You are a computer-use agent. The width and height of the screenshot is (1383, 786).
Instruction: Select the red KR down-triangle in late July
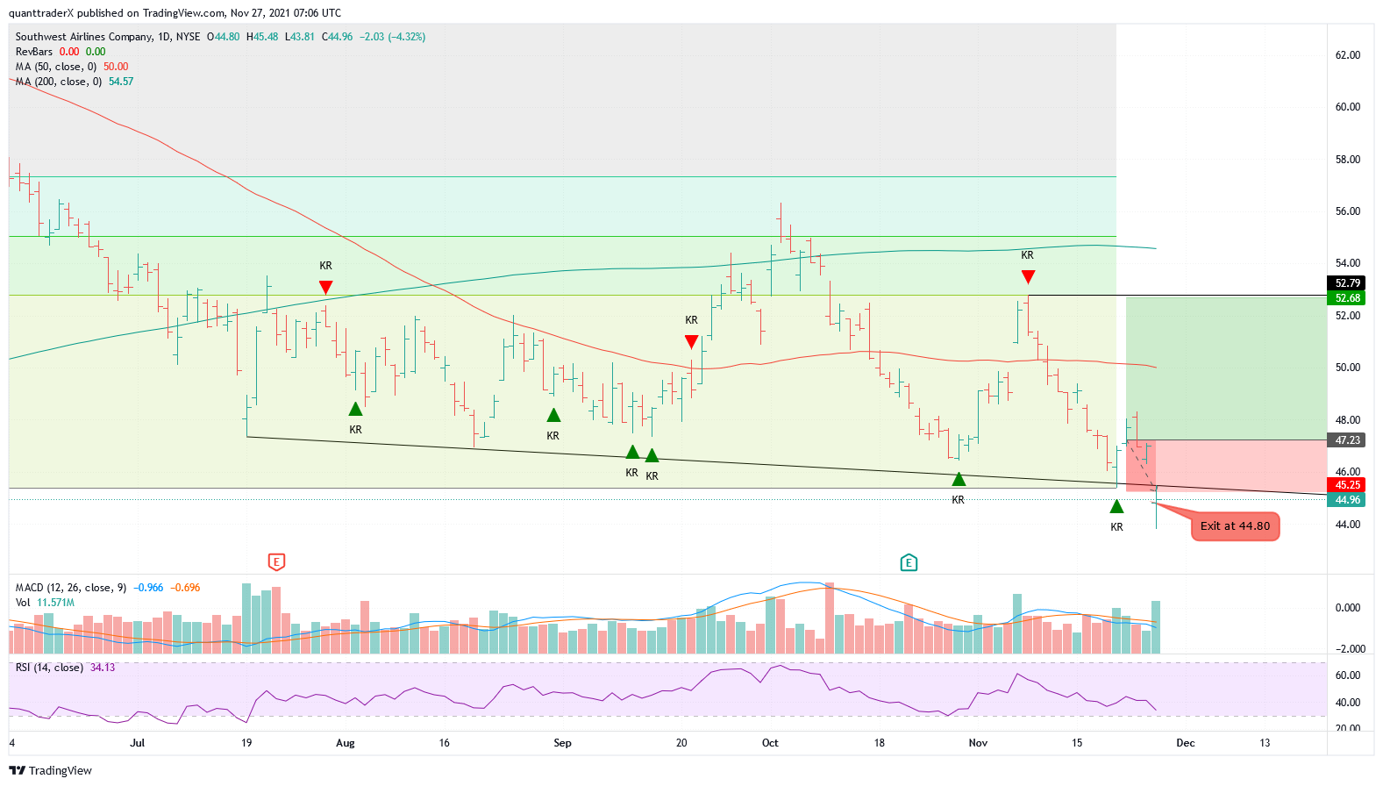click(x=325, y=288)
